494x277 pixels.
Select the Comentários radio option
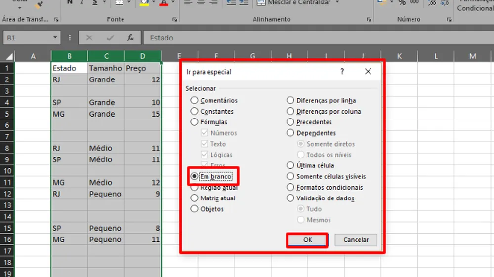[214, 100]
